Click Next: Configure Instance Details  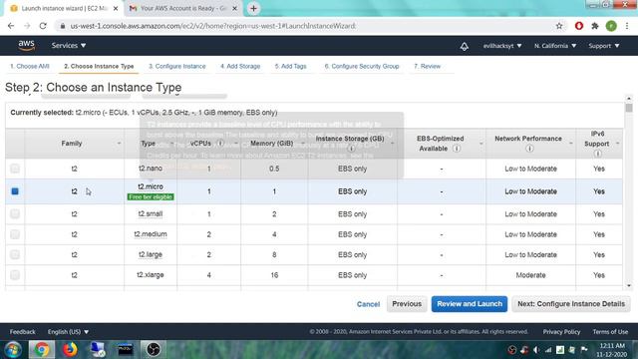(x=571, y=304)
